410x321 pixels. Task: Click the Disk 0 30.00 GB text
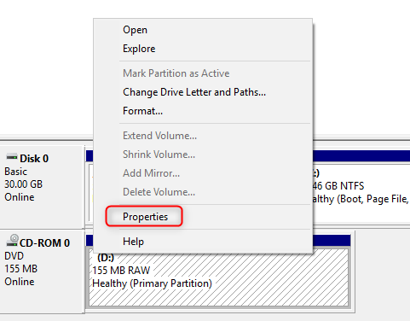23,184
